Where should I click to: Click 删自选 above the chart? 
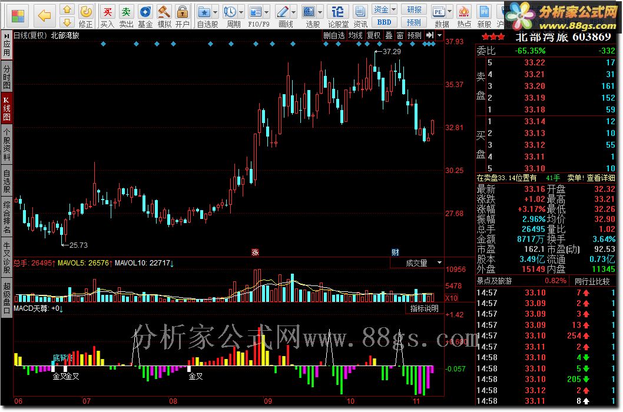click(x=334, y=35)
